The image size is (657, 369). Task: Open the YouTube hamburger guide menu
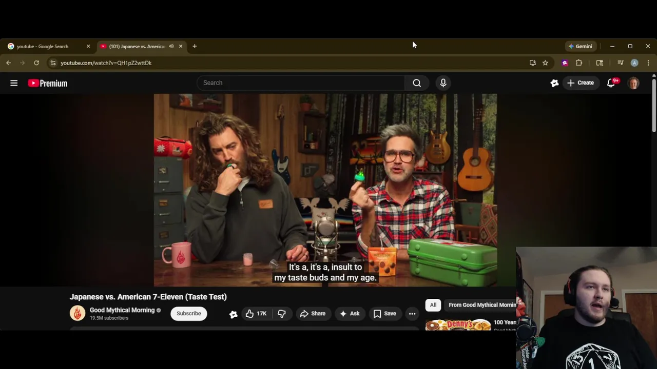(14, 83)
